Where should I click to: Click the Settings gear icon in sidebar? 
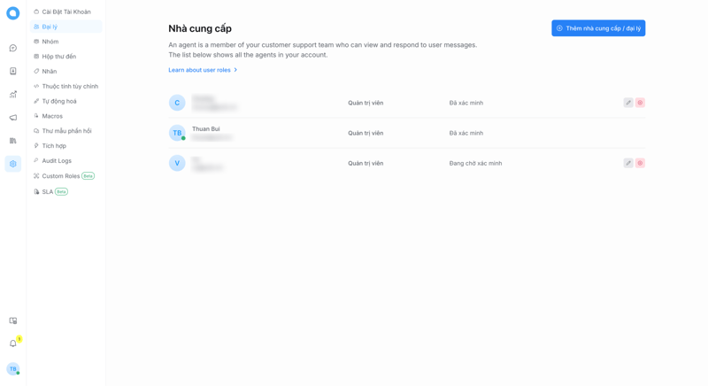pos(12,164)
